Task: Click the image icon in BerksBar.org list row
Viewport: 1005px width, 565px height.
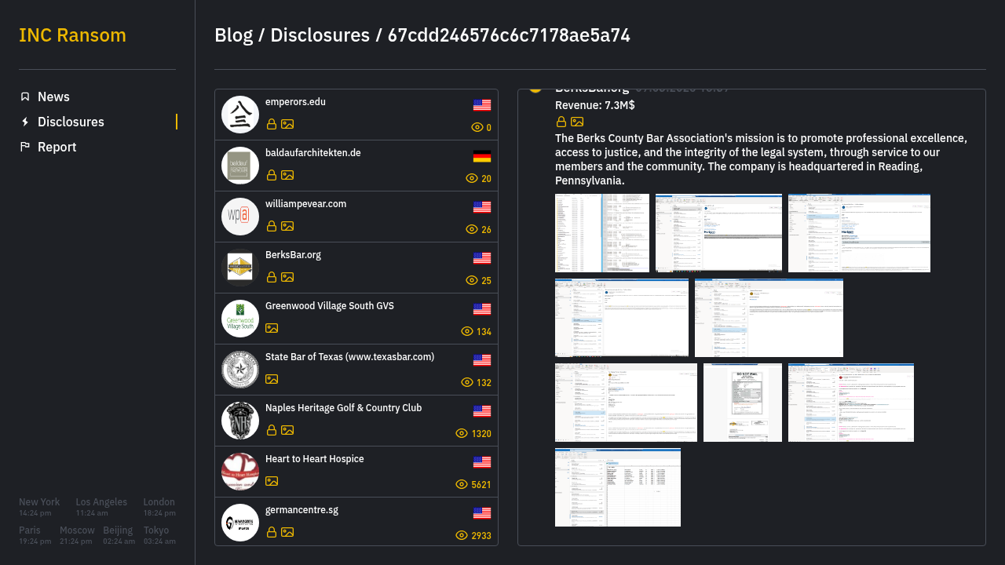Action: tap(287, 277)
